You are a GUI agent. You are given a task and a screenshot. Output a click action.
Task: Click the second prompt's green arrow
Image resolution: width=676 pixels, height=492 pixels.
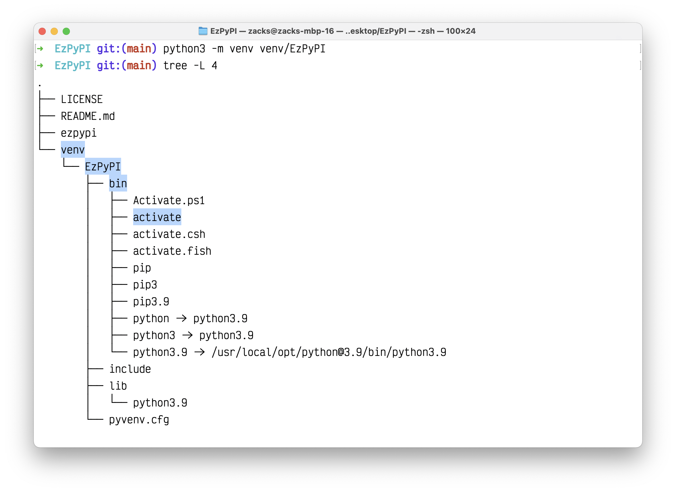coord(40,65)
